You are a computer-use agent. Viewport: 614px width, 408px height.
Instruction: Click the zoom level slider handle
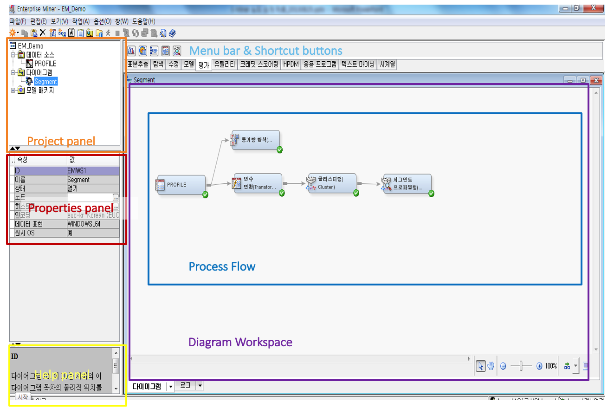coord(521,366)
